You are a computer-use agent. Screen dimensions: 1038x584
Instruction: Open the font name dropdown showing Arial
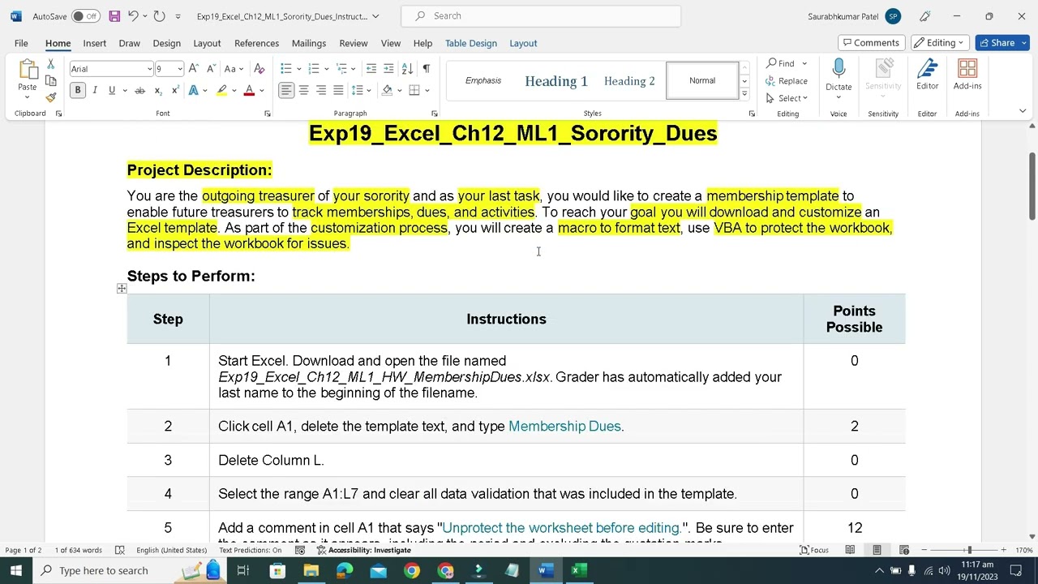point(149,69)
